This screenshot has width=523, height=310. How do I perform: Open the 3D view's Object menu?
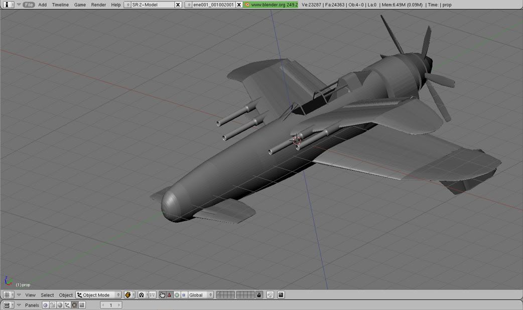click(x=66, y=295)
